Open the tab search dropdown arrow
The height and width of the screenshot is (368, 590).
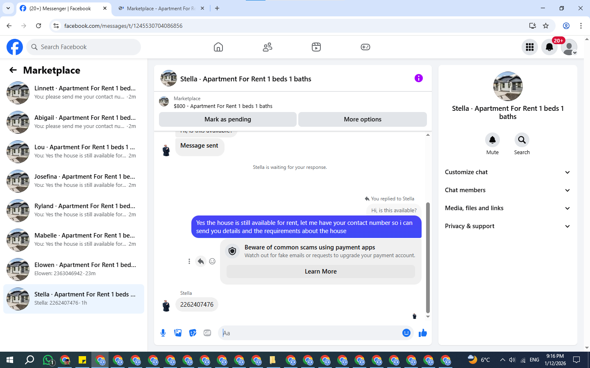coord(8,8)
